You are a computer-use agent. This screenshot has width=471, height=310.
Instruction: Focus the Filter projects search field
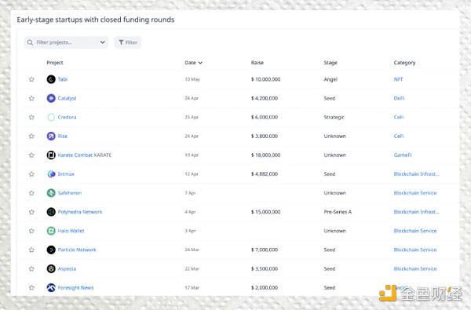tap(67, 42)
